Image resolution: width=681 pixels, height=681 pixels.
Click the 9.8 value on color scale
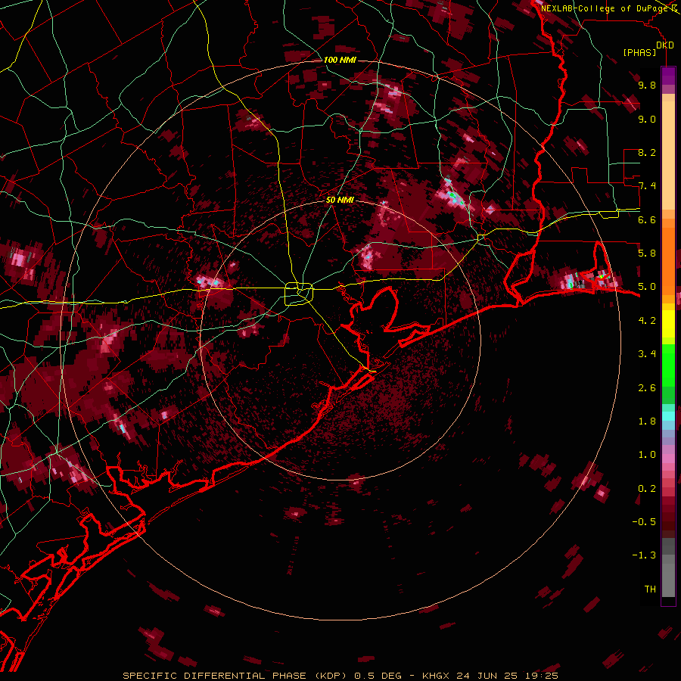(647, 85)
